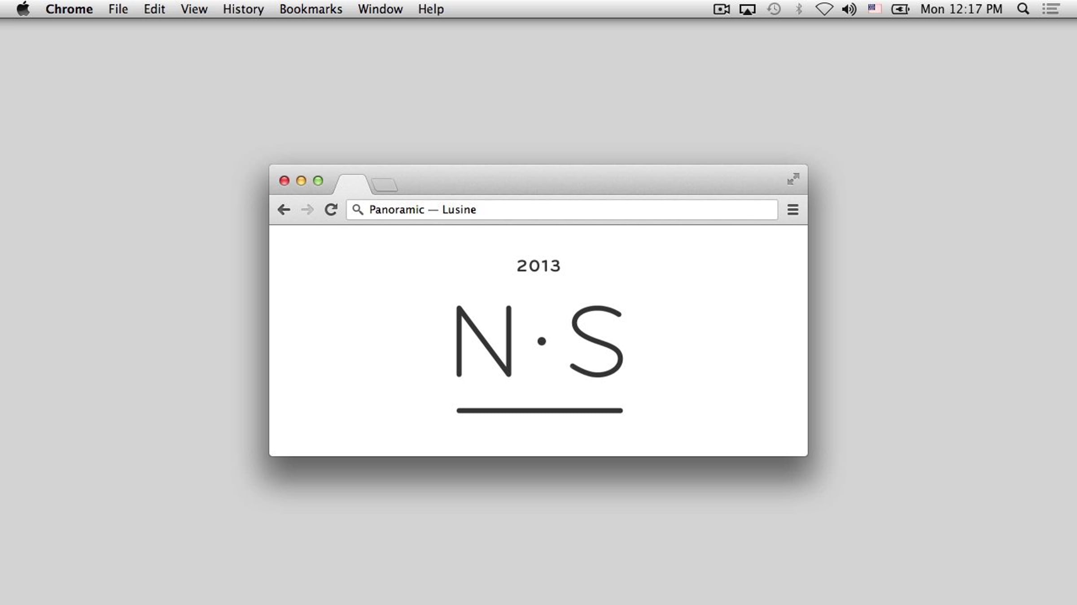Open the Spotlight search icon
The width and height of the screenshot is (1077, 605).
(1023, 9)
